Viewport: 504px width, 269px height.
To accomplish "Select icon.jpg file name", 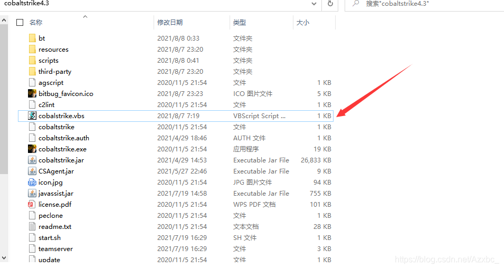I will coord(51,182).
